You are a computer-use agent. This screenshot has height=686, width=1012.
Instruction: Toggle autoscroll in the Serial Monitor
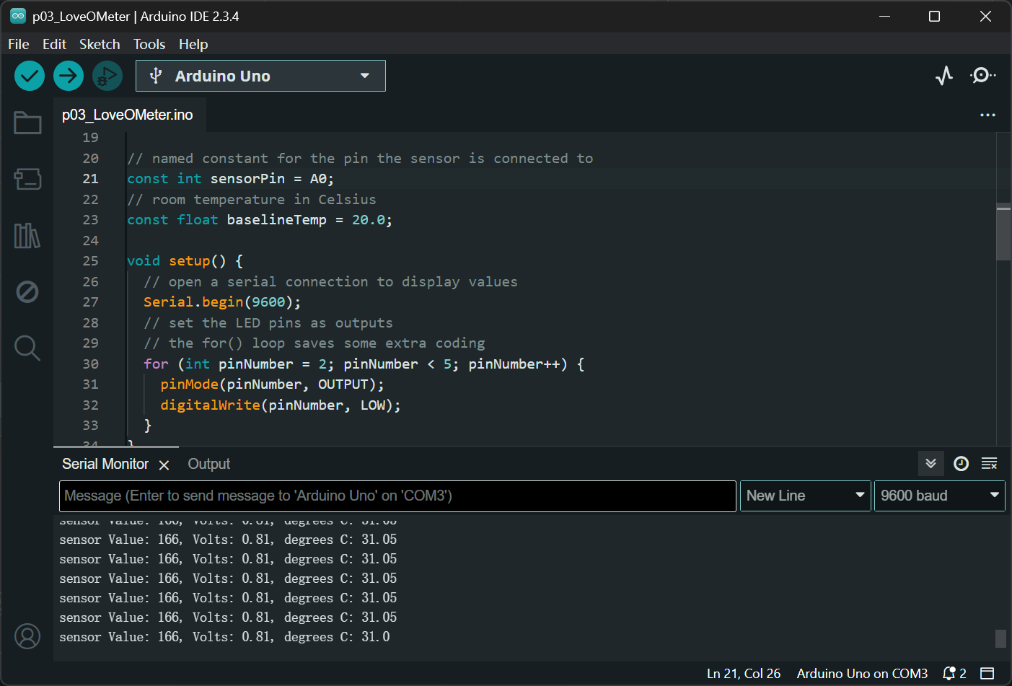(x=930, y=464)
